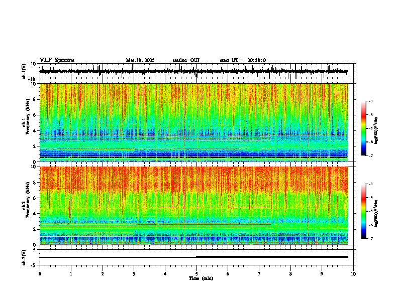Click the -5 tick on ch.3(V) axis
The height and width of the screenshot is (307, 398).
coord(34,265)
